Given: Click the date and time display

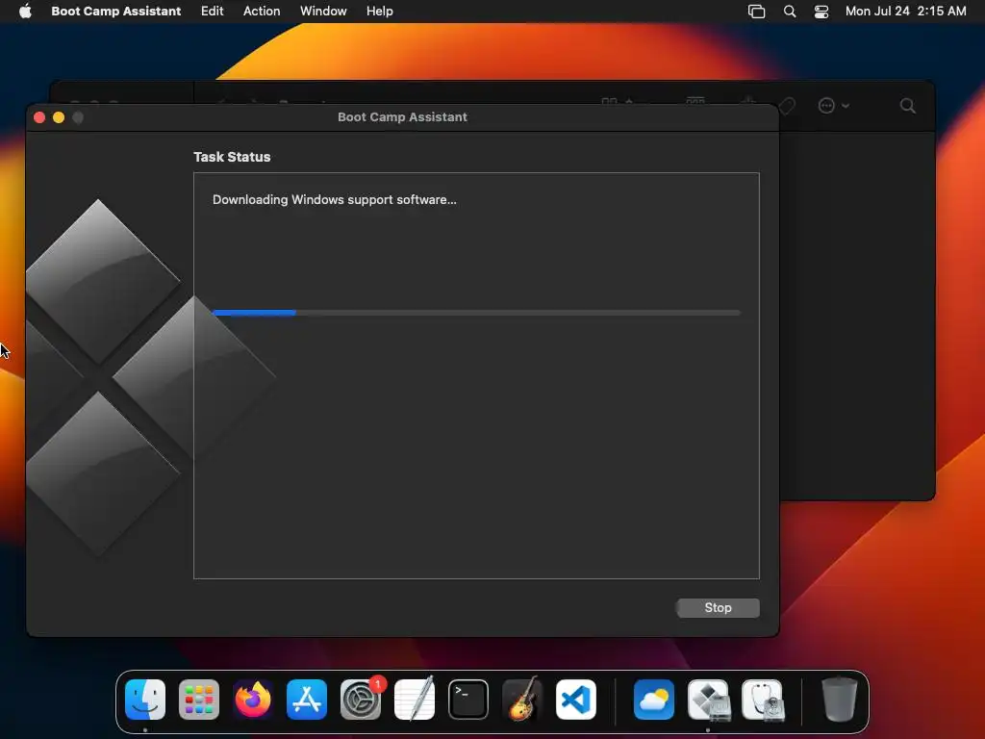Looking at the screenshot, I should coord(905,12).
